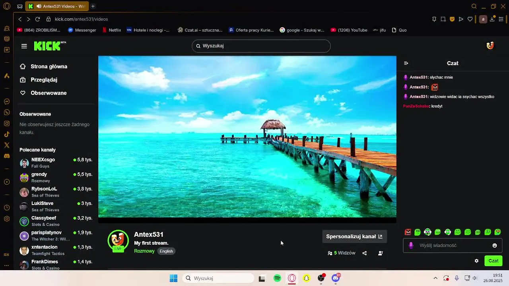Screen dimensions: 509x286
Task: Open TikTok in Opera sidebar
Action: click(x=7, y=134)
